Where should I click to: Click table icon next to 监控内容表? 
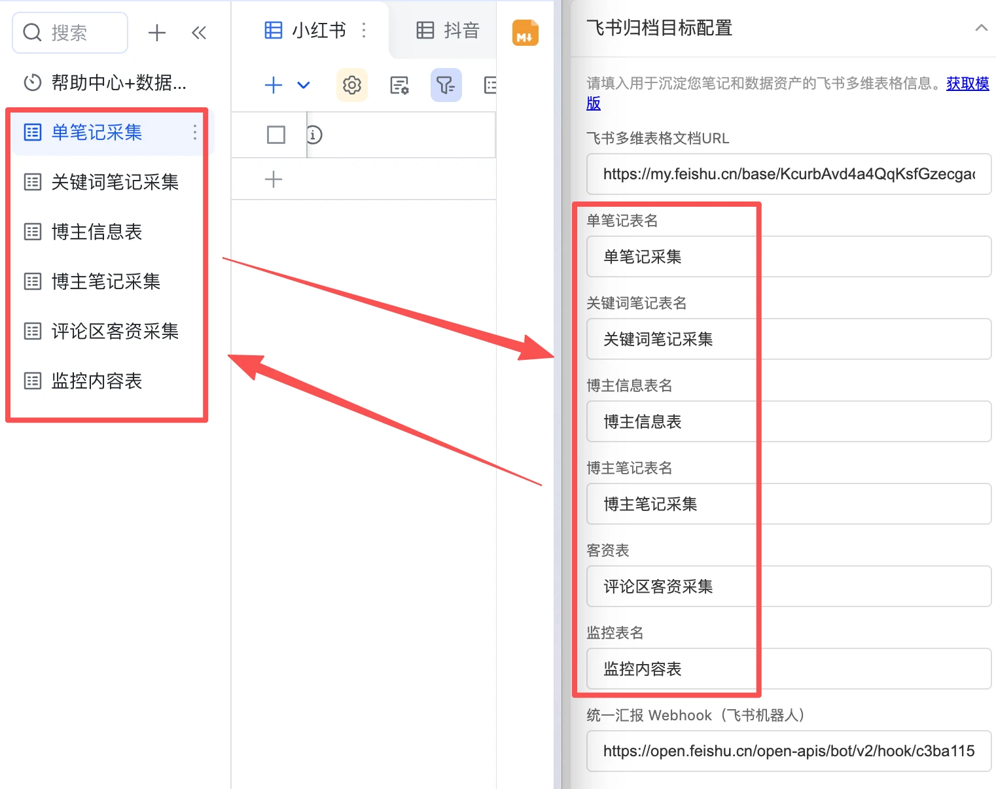(33, 381)
